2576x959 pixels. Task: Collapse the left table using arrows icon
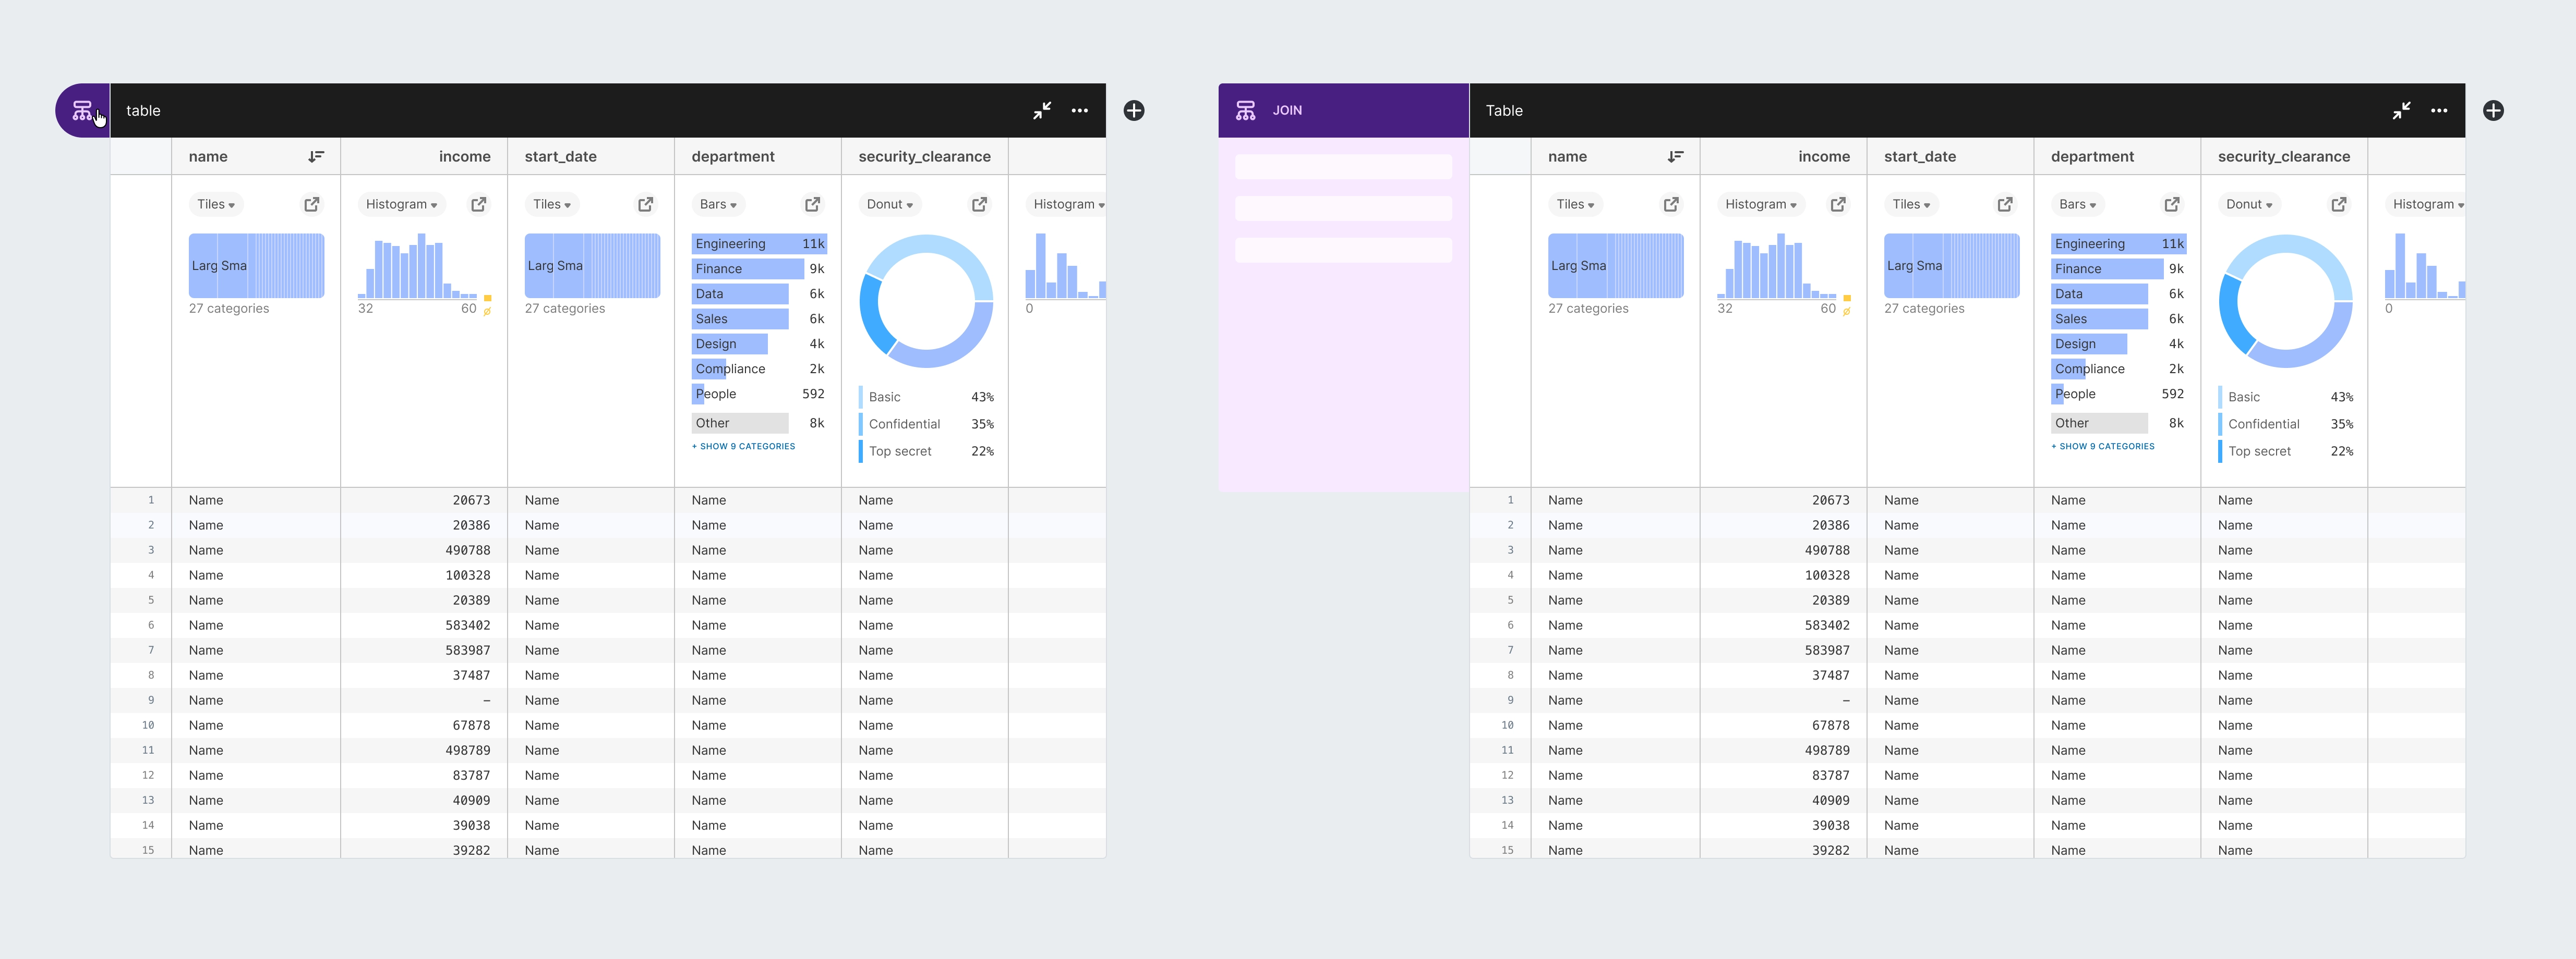pyautogui.click(x=1042, y=111)
